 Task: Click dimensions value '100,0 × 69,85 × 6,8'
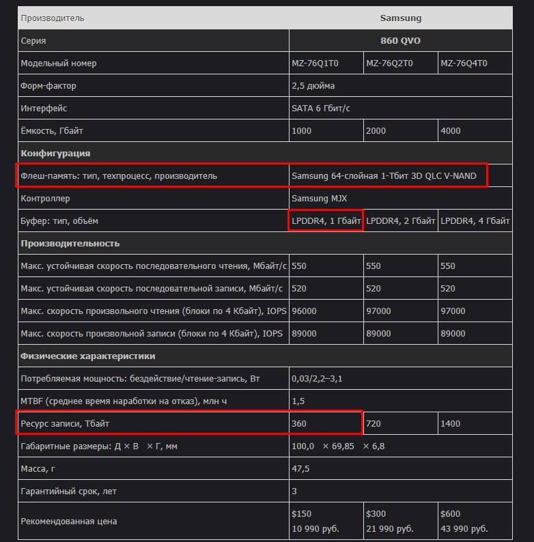[x=338, y=446]
